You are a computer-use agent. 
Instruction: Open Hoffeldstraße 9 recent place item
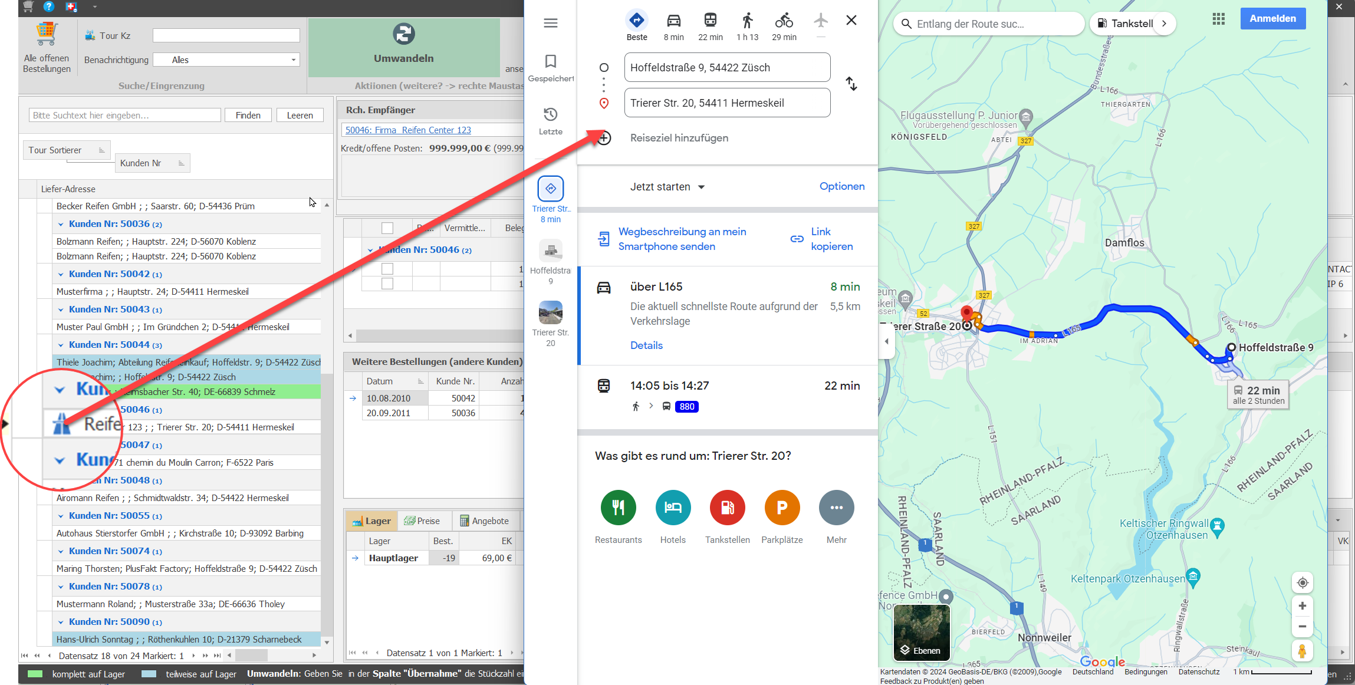(x=551, y=262)
